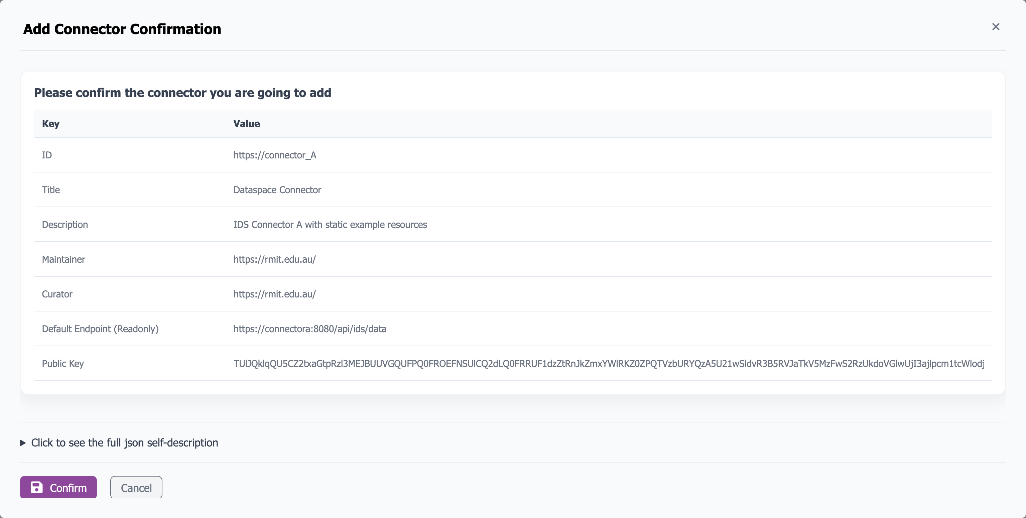Close the Add Connector Confirmation dialog
1026x518 pixels.
(995, 27)
